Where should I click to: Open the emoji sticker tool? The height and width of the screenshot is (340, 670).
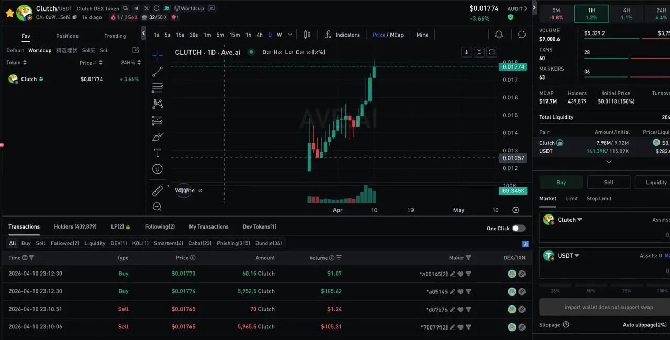point(158,169)
